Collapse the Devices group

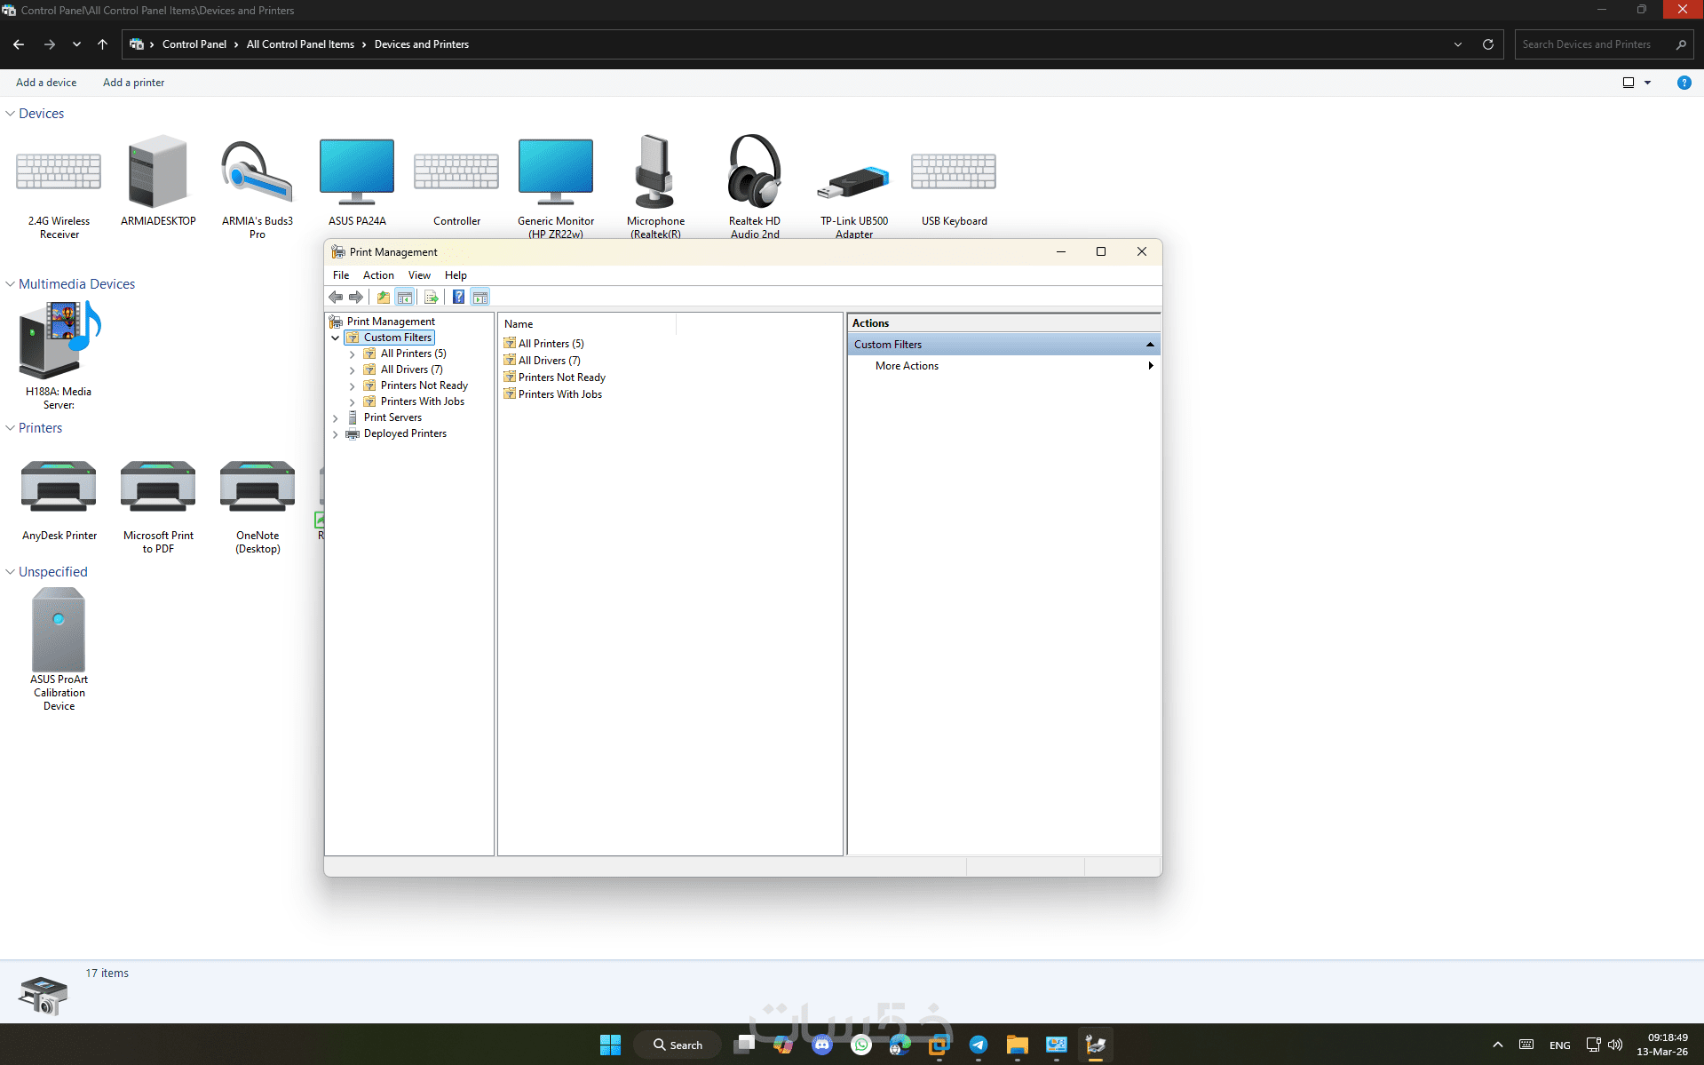[11, 114]
